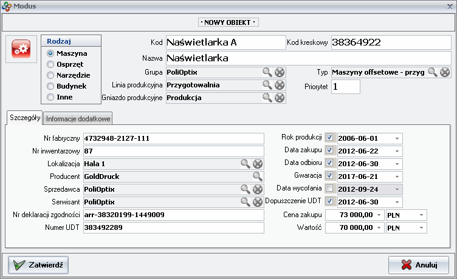
Task: Click the Priorytet input field
Action: pos(346,87)
